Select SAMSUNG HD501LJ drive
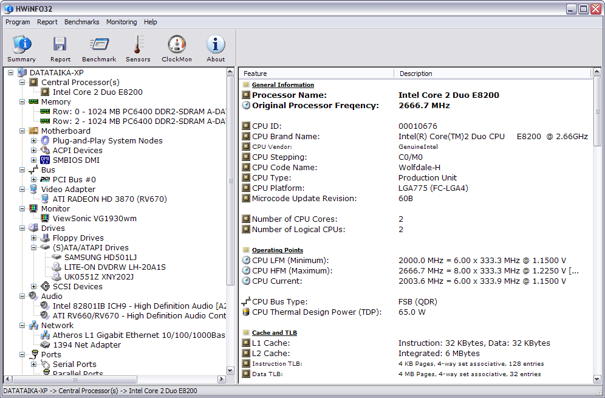The image size is (605, 398). pos(101,258)
